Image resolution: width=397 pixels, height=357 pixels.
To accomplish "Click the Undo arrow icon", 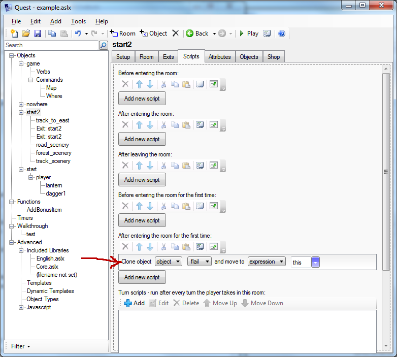I will pos(78,34).
